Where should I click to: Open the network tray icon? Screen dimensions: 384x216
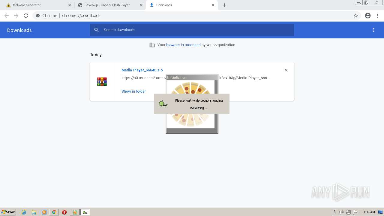click(348, 212)
